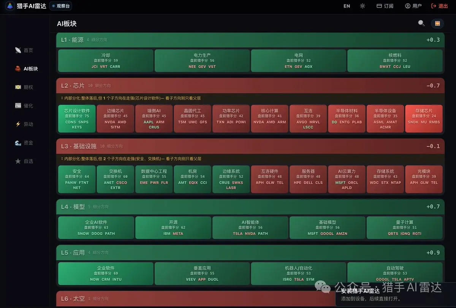Open 首页 from the sidebar

click(x=24, y=50)
